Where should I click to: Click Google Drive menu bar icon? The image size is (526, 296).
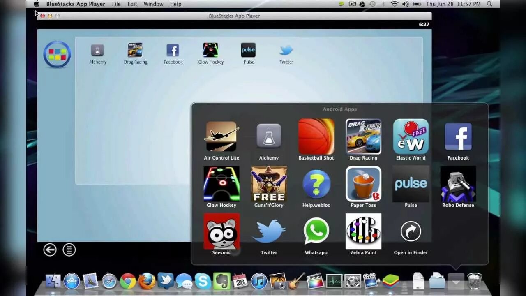tap(362, 4)
